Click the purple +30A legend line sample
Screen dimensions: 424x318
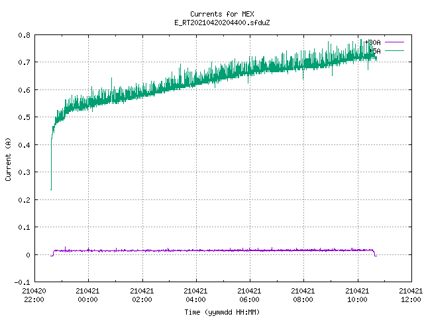[394, 42]
